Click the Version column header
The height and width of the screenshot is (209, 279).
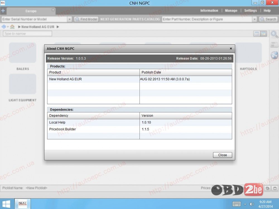(186, 116)
